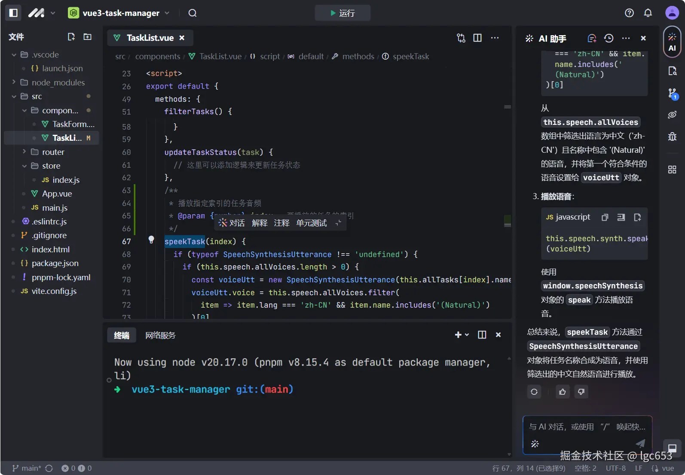Open the AI chat history icon
Image resolution: width=685 pixels, height=475 pixels.
coord(609,38)
